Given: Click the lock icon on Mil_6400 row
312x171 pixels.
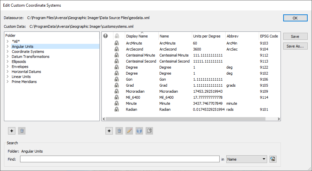Looking at the screenshot, I should 116,97.
